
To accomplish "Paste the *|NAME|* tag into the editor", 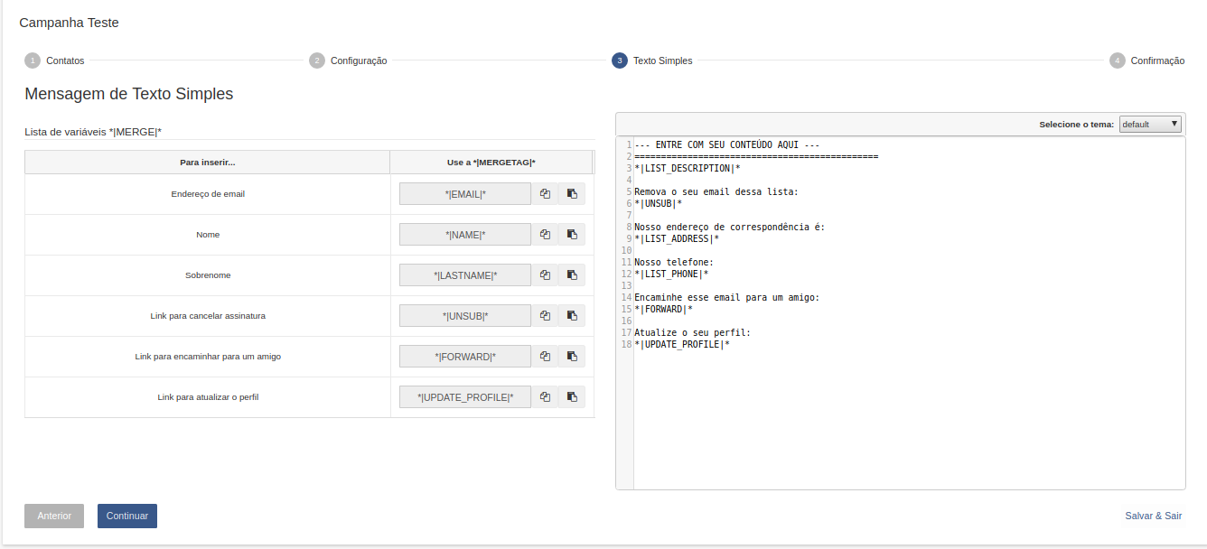I will click(x=572, y=235).
